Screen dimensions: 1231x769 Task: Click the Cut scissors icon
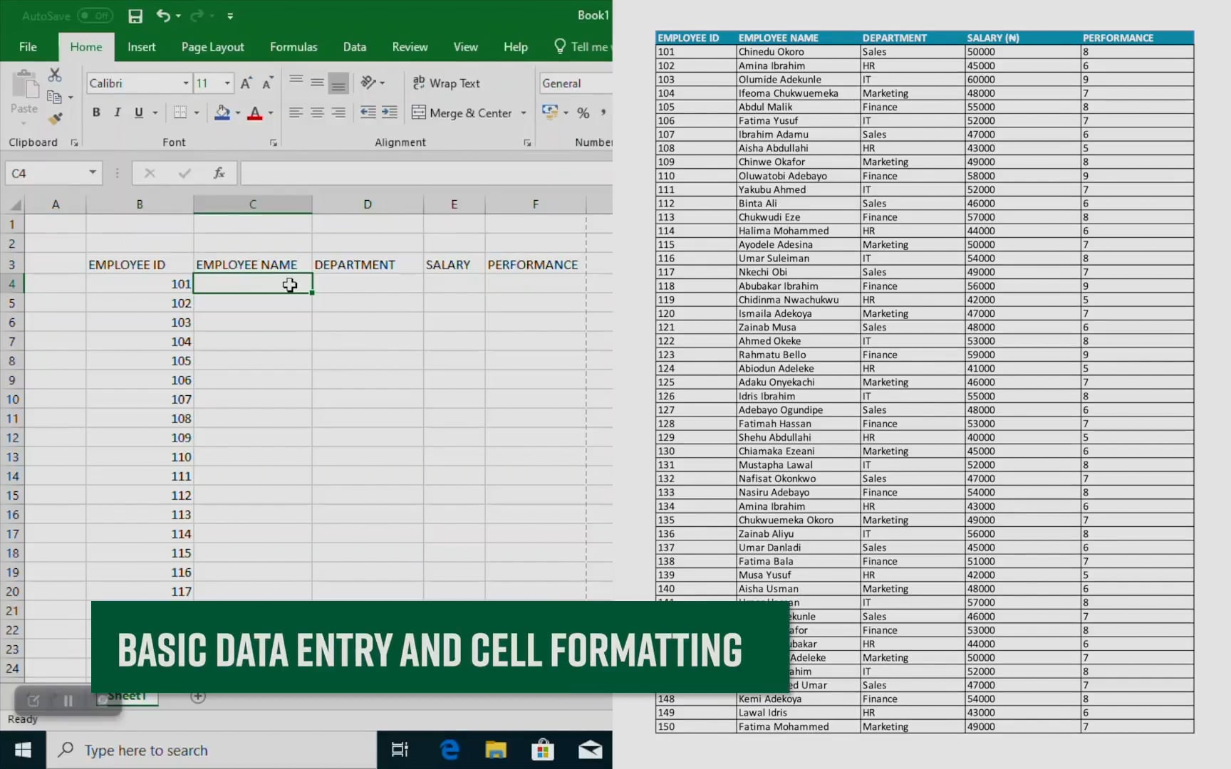[55, 75]
